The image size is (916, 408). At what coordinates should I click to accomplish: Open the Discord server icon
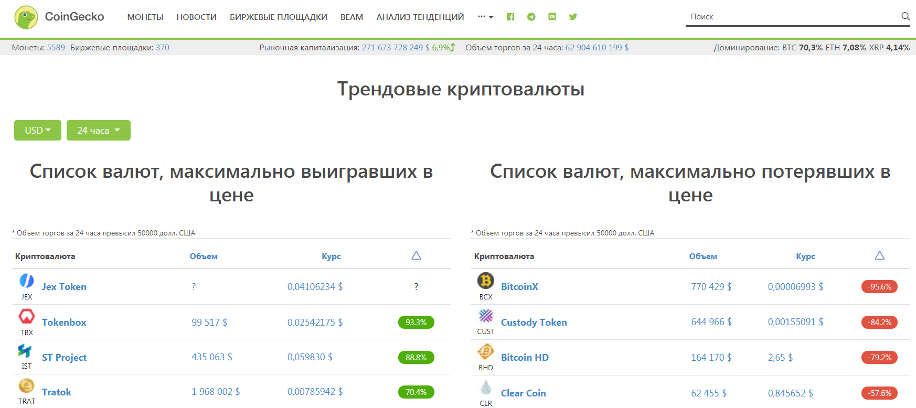552,17
